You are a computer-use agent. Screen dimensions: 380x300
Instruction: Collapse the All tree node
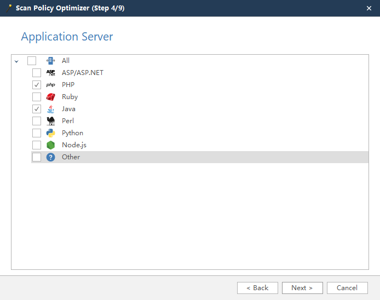click(x=16, y=61)
